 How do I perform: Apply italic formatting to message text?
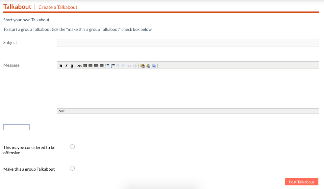coord(66,66)
